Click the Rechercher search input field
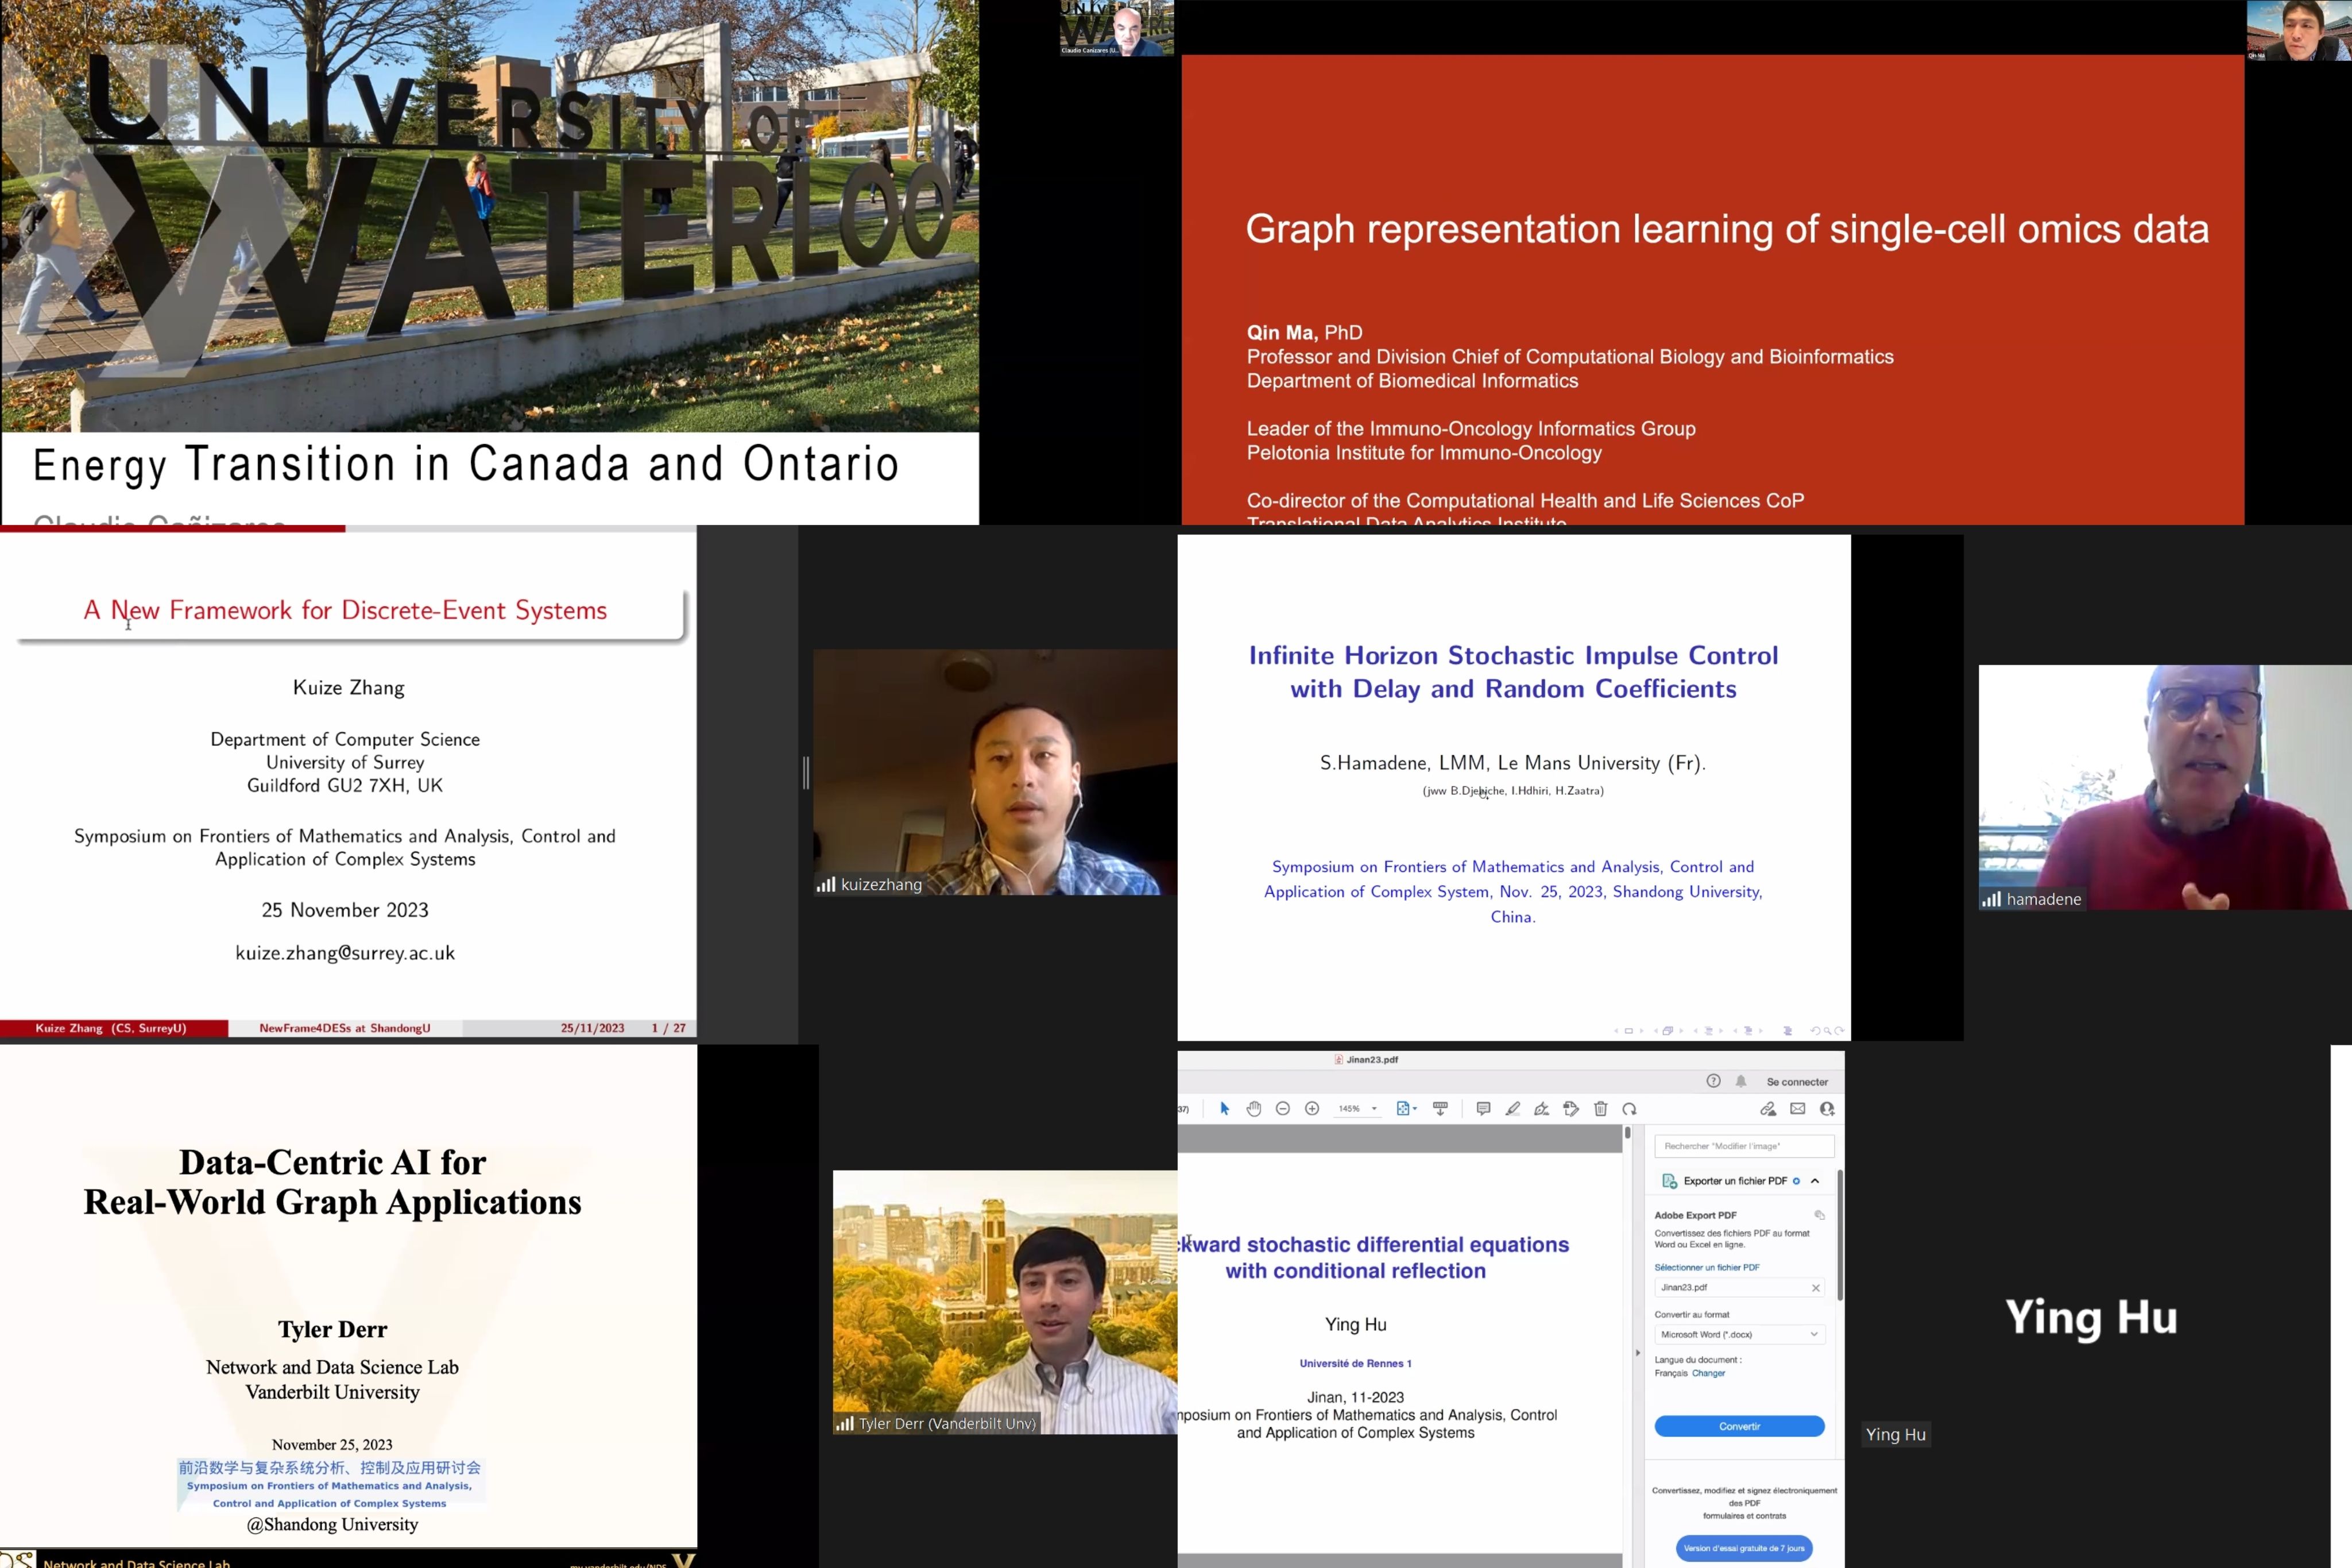The height and width of the screenshot is (1568, 2352). point(1743,1146)
